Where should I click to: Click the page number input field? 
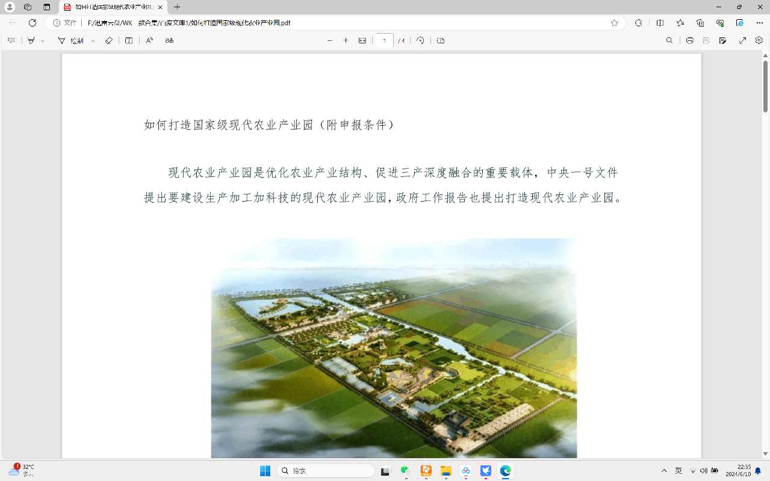pos(383,40)
